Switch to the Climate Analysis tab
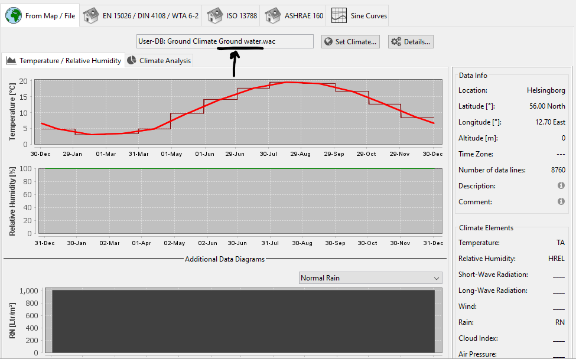Image resolution: width=576 pixels, height=359 pixels. [x=165, y=60]
